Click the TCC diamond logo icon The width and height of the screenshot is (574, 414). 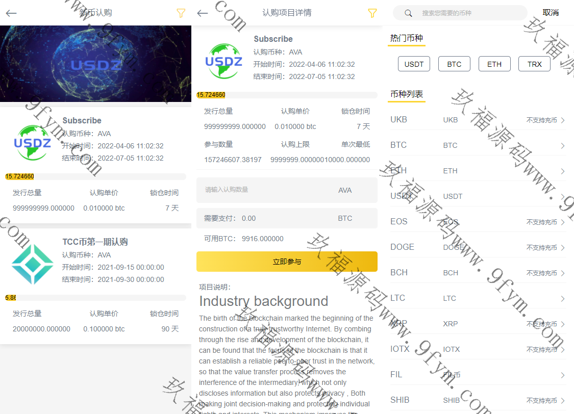click(x=32, y=264)
